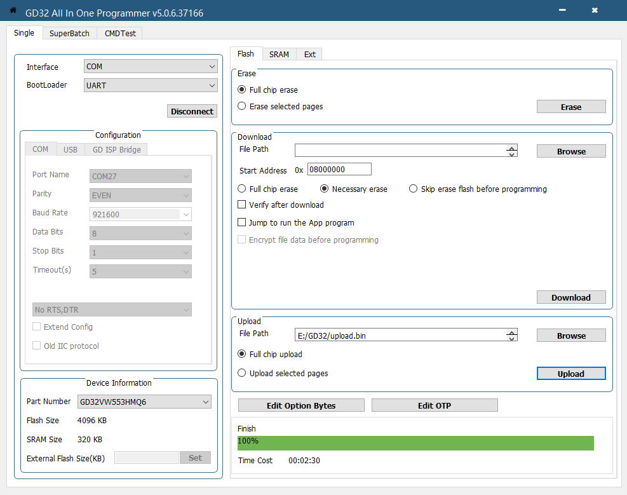This screenshot has width=627, height=495.
Task: Open the Baud Rate 921600 dropdown
Action: pyautogui.click(x=140, y=214)
